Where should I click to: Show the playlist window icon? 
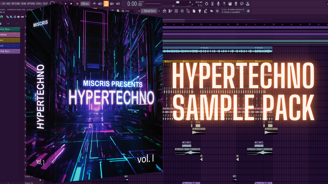click(164, 11)
